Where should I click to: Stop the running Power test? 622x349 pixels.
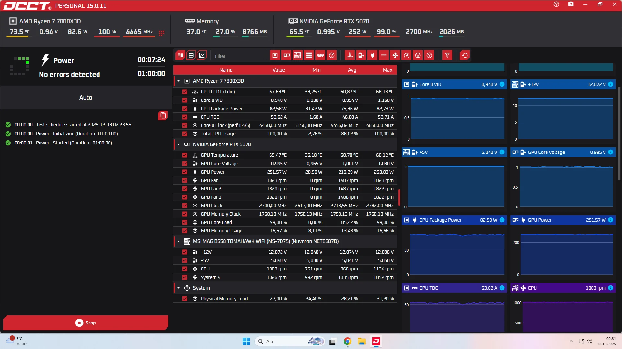click(86, 323)
